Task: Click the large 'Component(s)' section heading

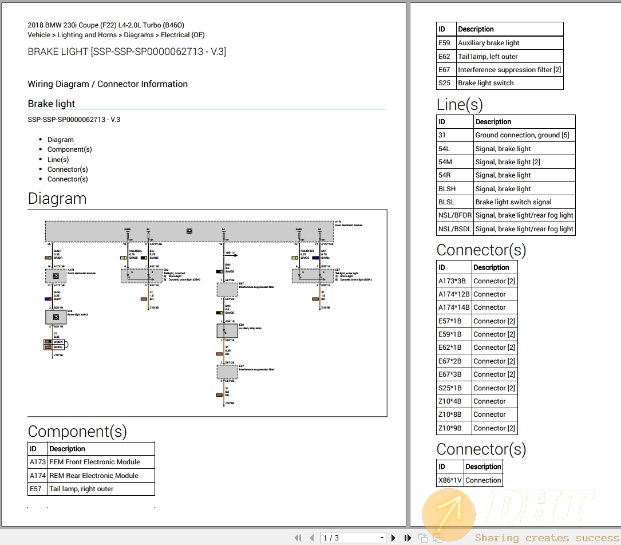Action: [78, 431]
